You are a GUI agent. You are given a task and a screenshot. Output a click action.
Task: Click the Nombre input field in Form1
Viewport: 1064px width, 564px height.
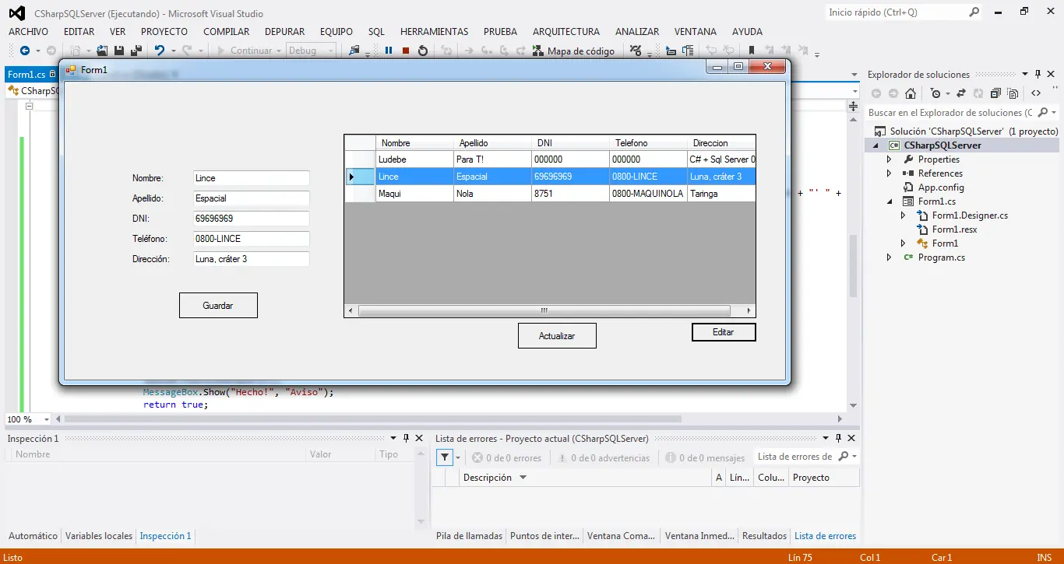(251, 178)
